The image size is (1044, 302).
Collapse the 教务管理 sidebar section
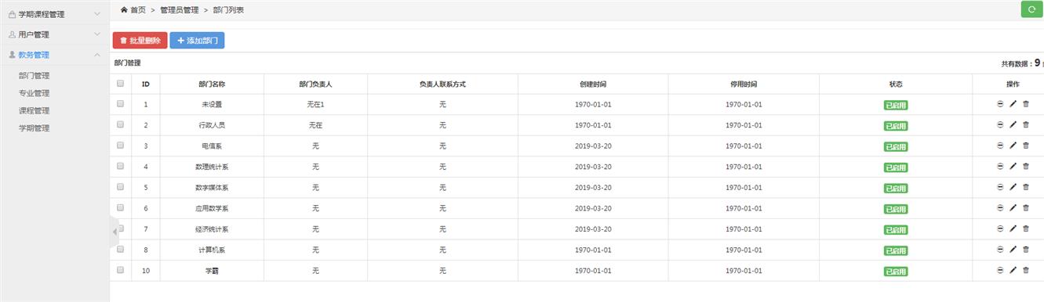coord(55,55)
